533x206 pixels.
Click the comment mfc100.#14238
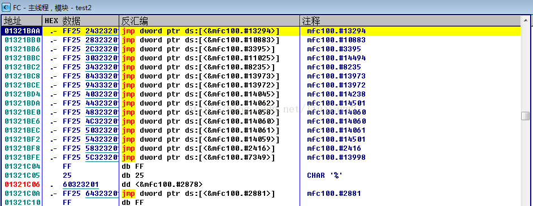tap(336, 94)
